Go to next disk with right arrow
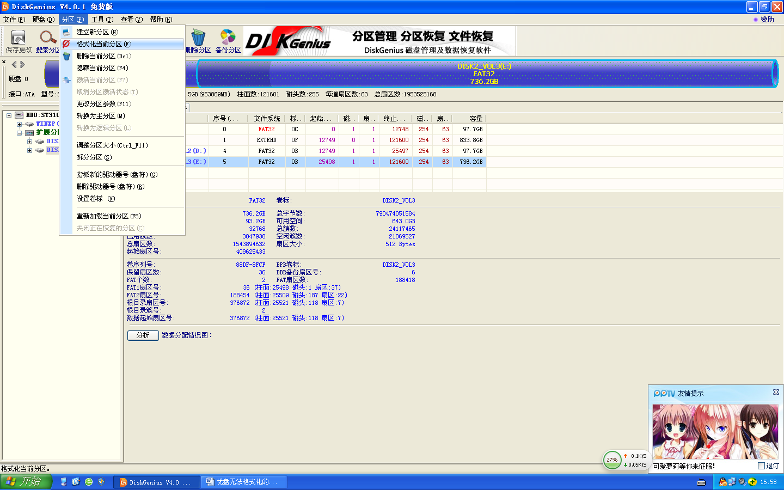 (23, 64)
